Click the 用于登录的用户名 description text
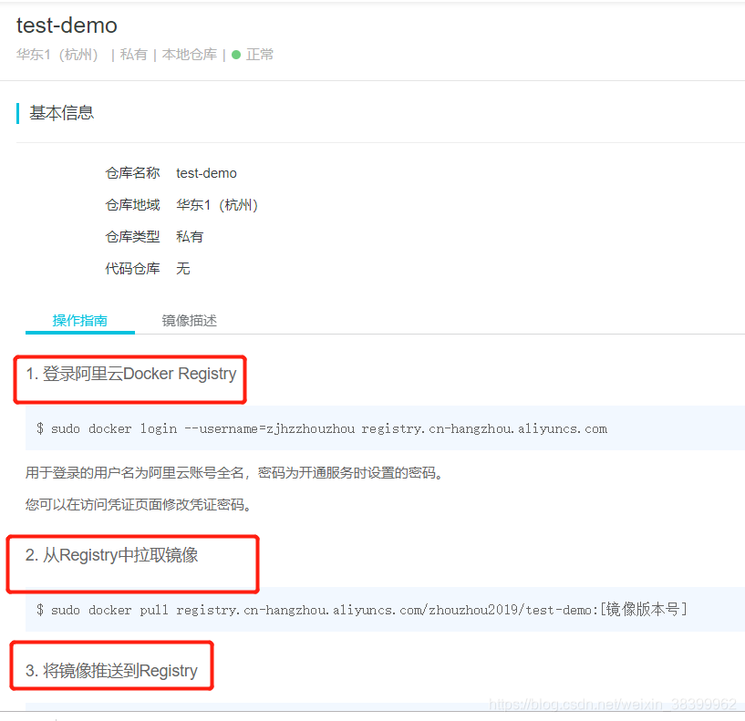 (233, 473)
